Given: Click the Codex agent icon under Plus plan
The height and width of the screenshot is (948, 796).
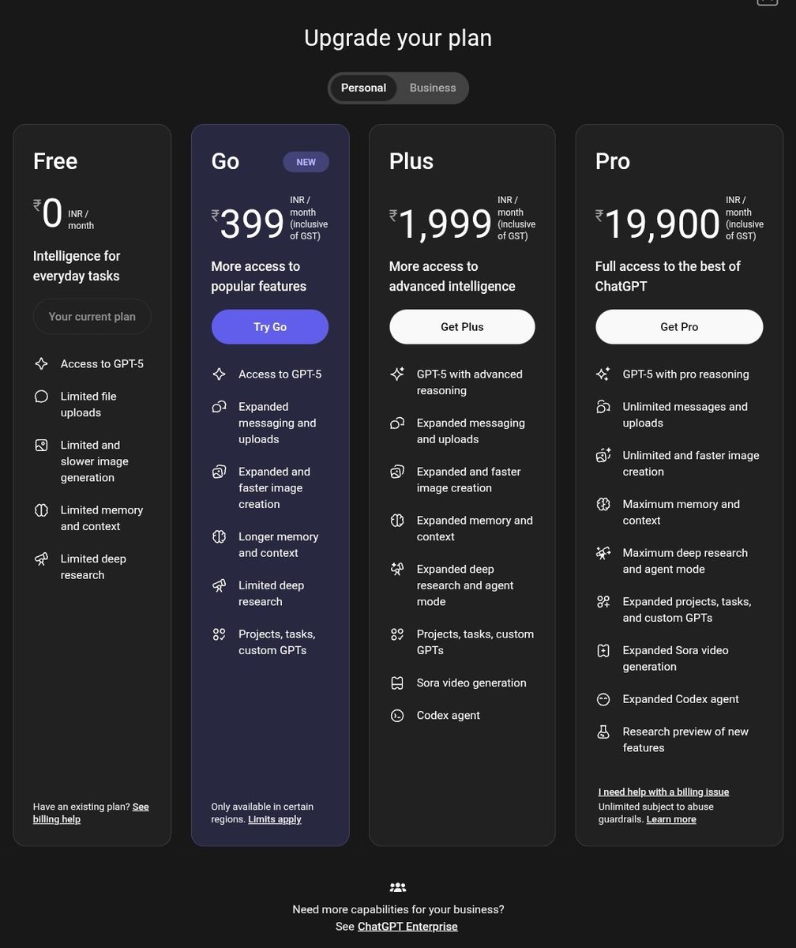Looking at the screenshot, I should 397,715.
